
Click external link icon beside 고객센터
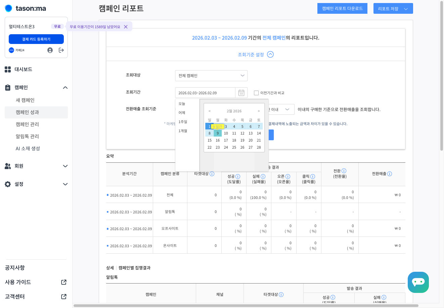click(x=64, y=297)
